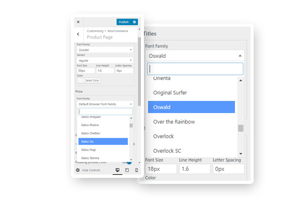Click Hide Controls at bottom

88,170
